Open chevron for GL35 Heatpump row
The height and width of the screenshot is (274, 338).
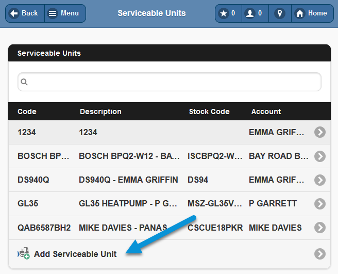pos(320,204)
